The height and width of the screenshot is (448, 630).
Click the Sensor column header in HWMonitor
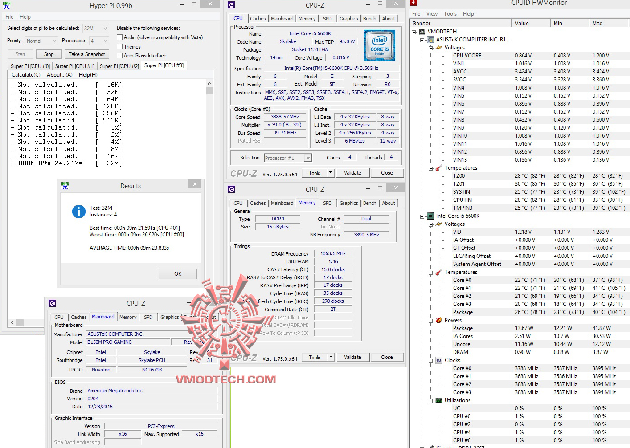point(461,24)
